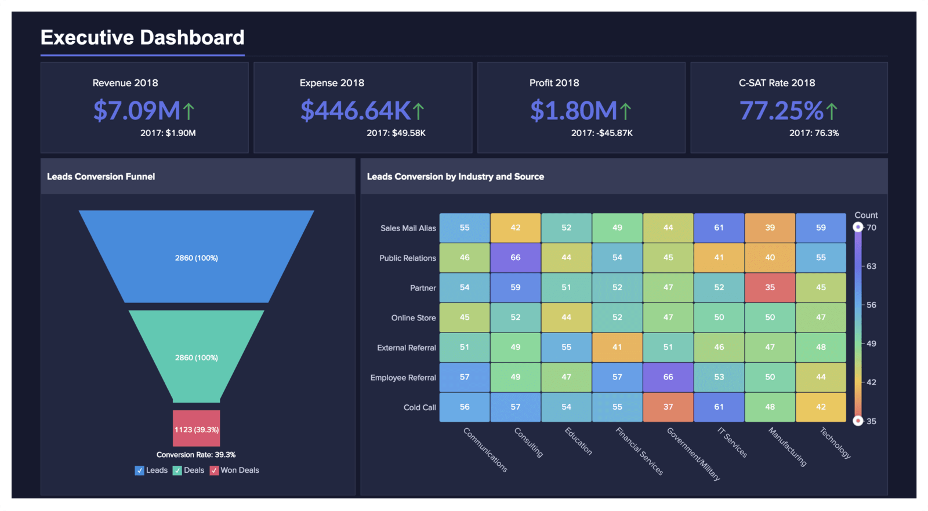The width and height of the screenshot is (928, 511).
Task: Click the 2017: 76.3% comparison text
Action: click(x=814, y=133)
